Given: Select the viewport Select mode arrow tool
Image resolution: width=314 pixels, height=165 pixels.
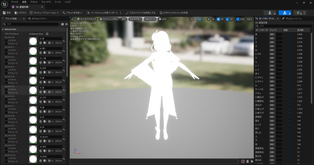Looking at the screenshot, I should point(191,19).
